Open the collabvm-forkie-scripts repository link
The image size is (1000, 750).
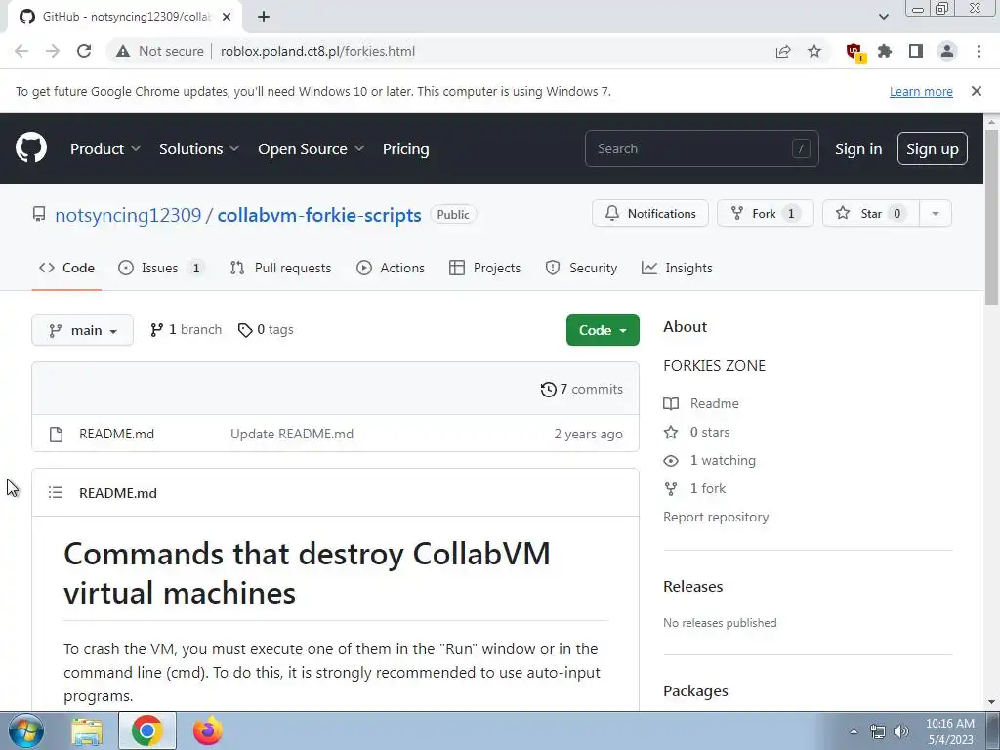pyautogui.click(x=319, y=215)
